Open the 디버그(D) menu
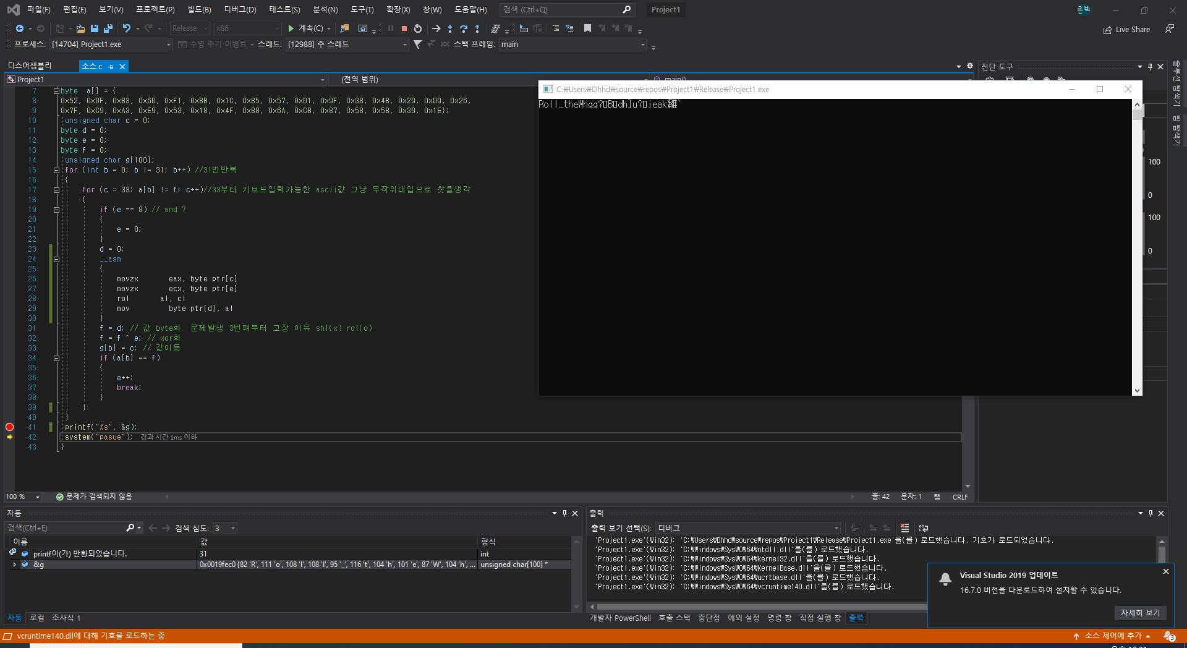 point(240,10)
